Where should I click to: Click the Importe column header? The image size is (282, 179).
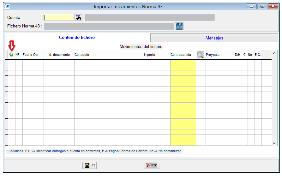coord(157,55)
